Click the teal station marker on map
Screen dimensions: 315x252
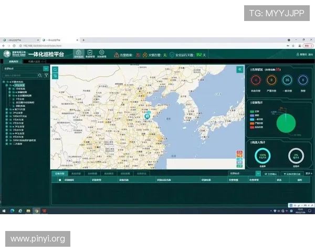tap(147, 116)
